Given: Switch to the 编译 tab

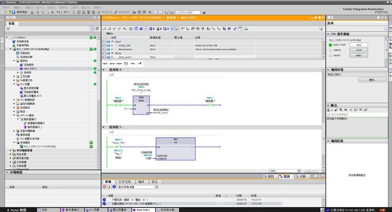Looking at the screenshot, I should point(141,182).
